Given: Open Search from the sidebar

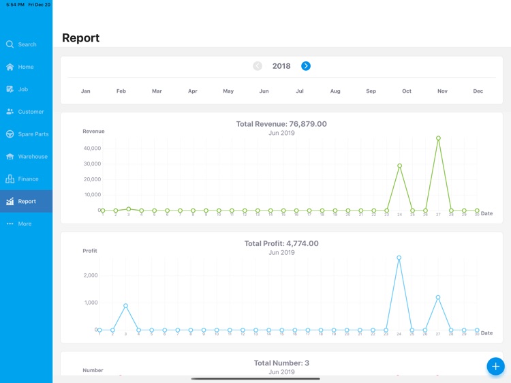Looking at the screenshot, I should (x=21, y=44).
